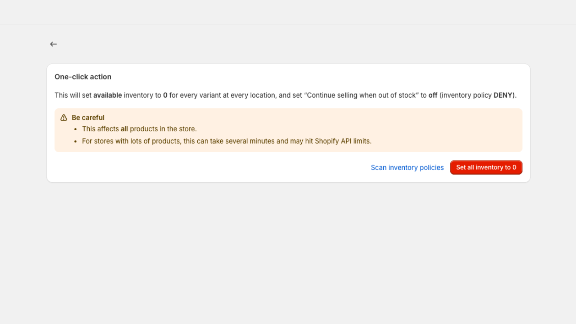Go back using the left arrow icon
The width and height of the screenshot is (576, 324).
(x=53, y=44)
